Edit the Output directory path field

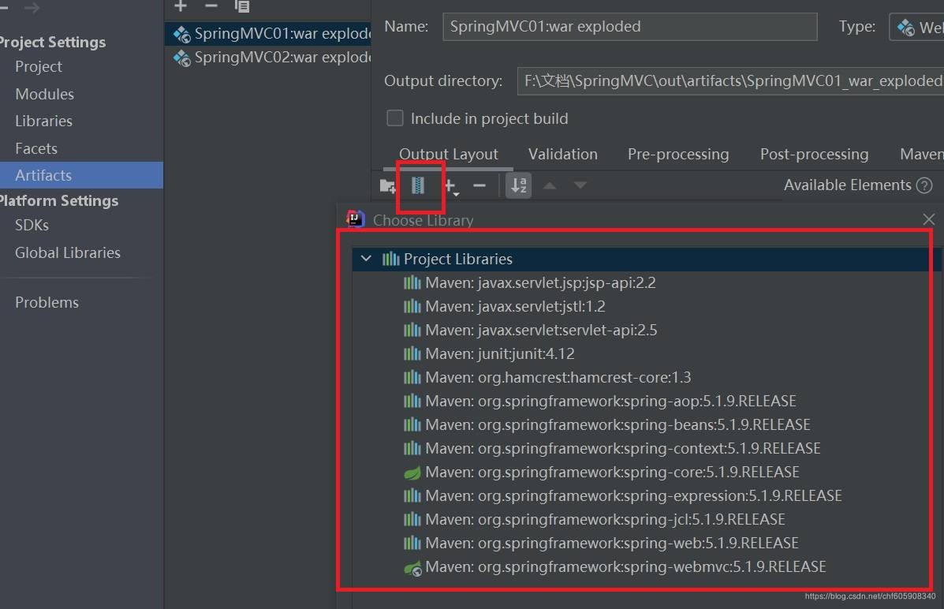(730, 80)
